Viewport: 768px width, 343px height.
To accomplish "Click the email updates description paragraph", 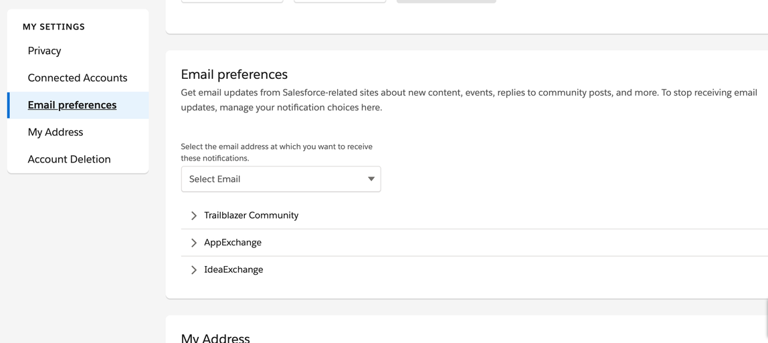I will tap(468, 100).
